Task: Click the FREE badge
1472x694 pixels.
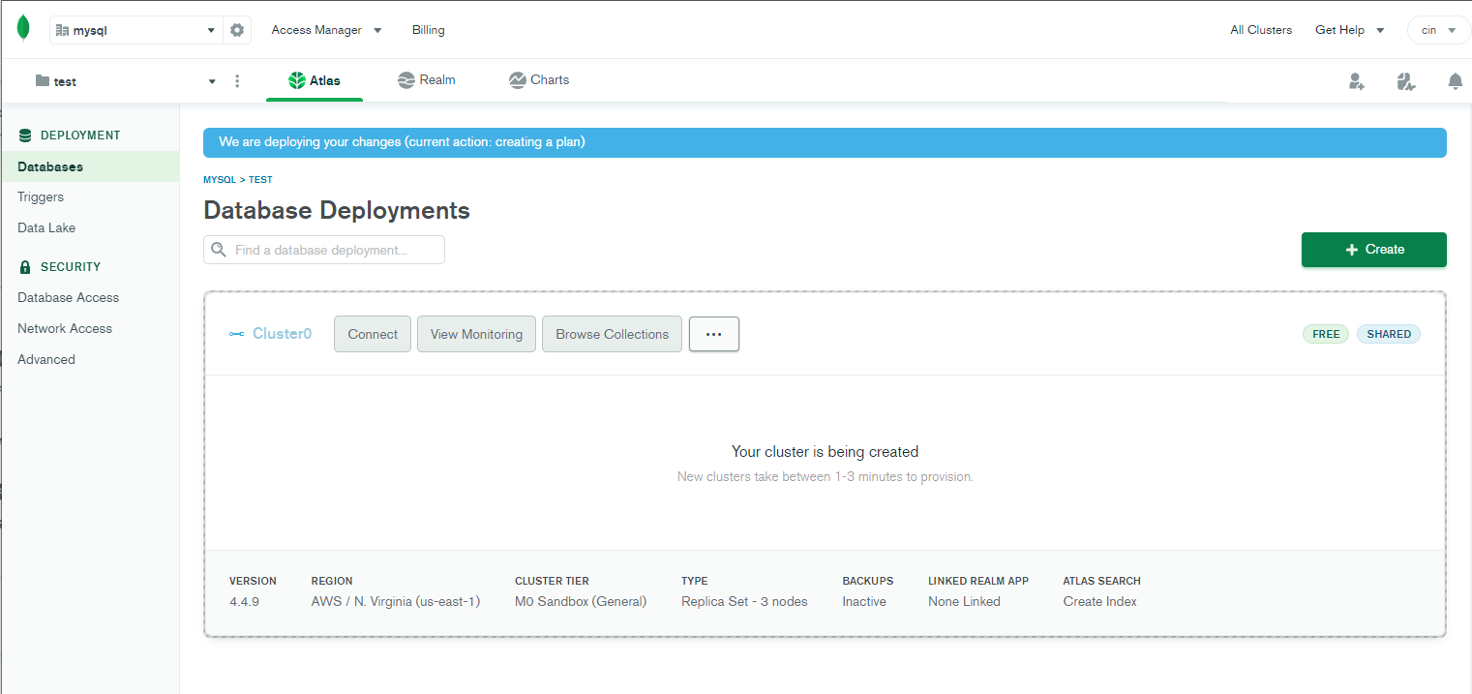Action: (1326, 334)
